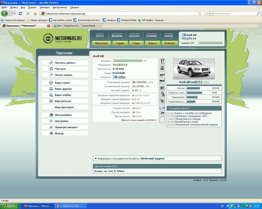Open news item StreetRacing в игре!

click(x=186, y=122)
